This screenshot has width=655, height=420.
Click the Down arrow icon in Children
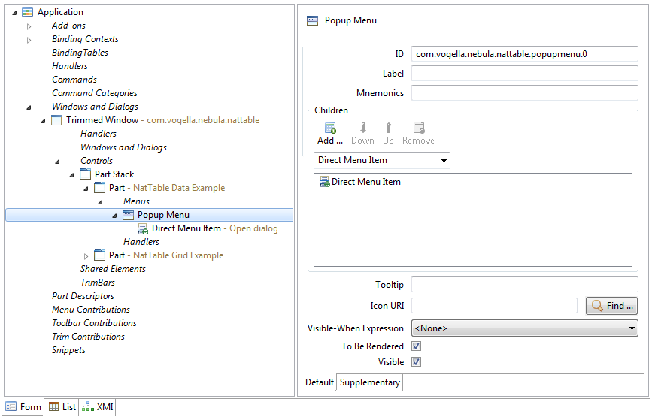[x=362, y=128]
